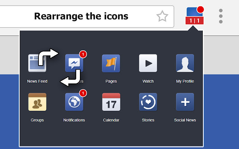Click the Stories label
This screenshot has width=239, height=149.
148,120
